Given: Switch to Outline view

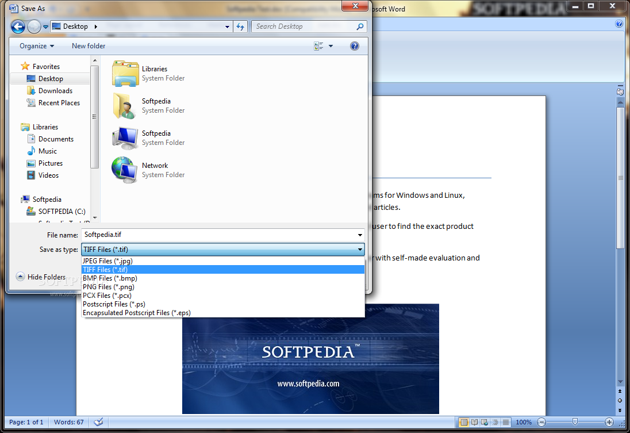Looking at the screenshot, I should tap(495, 422).
